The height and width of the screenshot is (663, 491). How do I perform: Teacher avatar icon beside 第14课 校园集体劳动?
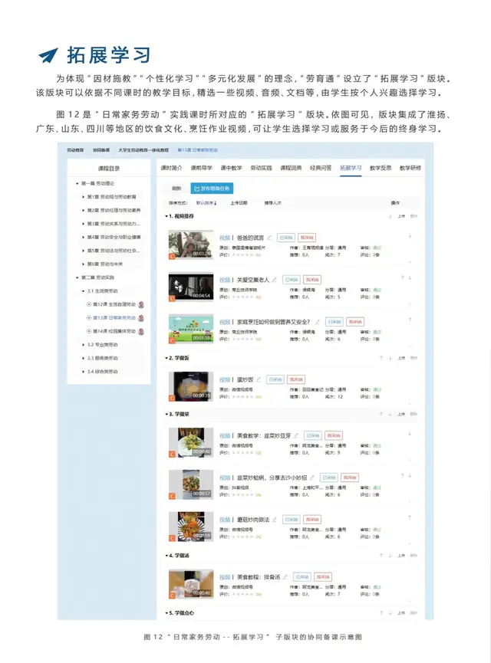141,331
